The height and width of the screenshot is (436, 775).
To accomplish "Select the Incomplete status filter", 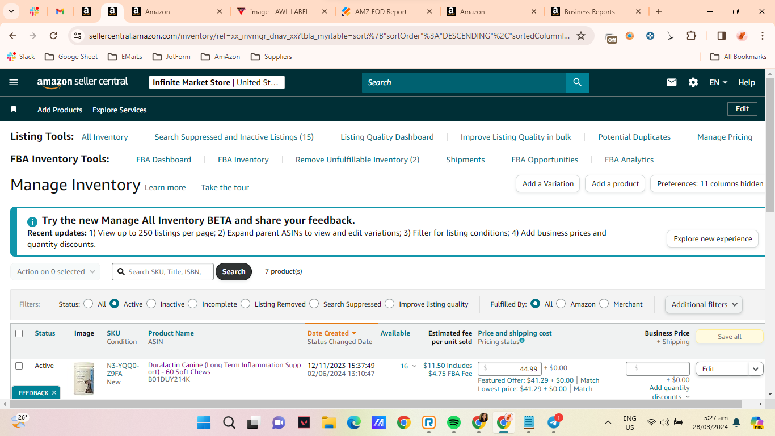I will tap(192, 304).
